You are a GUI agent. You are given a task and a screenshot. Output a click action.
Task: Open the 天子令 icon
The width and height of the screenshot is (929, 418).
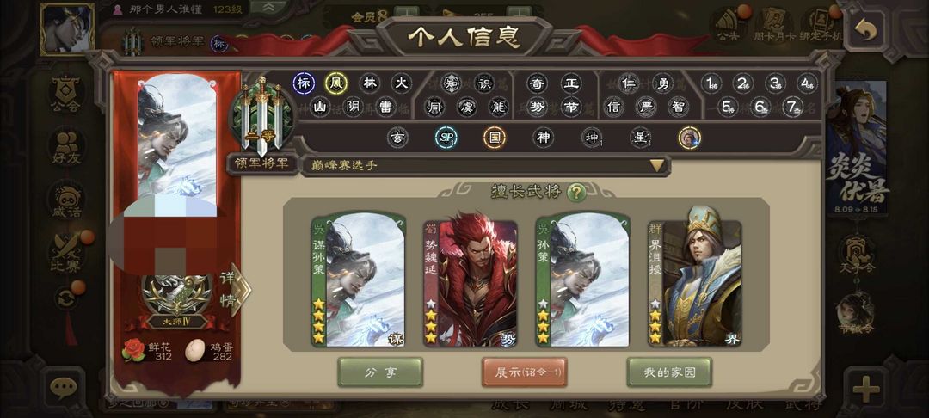point(856,255)
